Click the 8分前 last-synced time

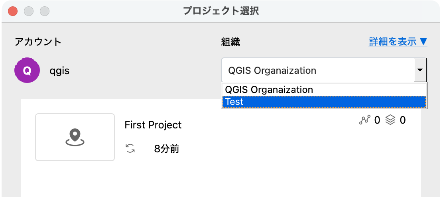166,149
